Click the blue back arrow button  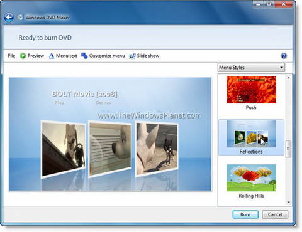9,18
